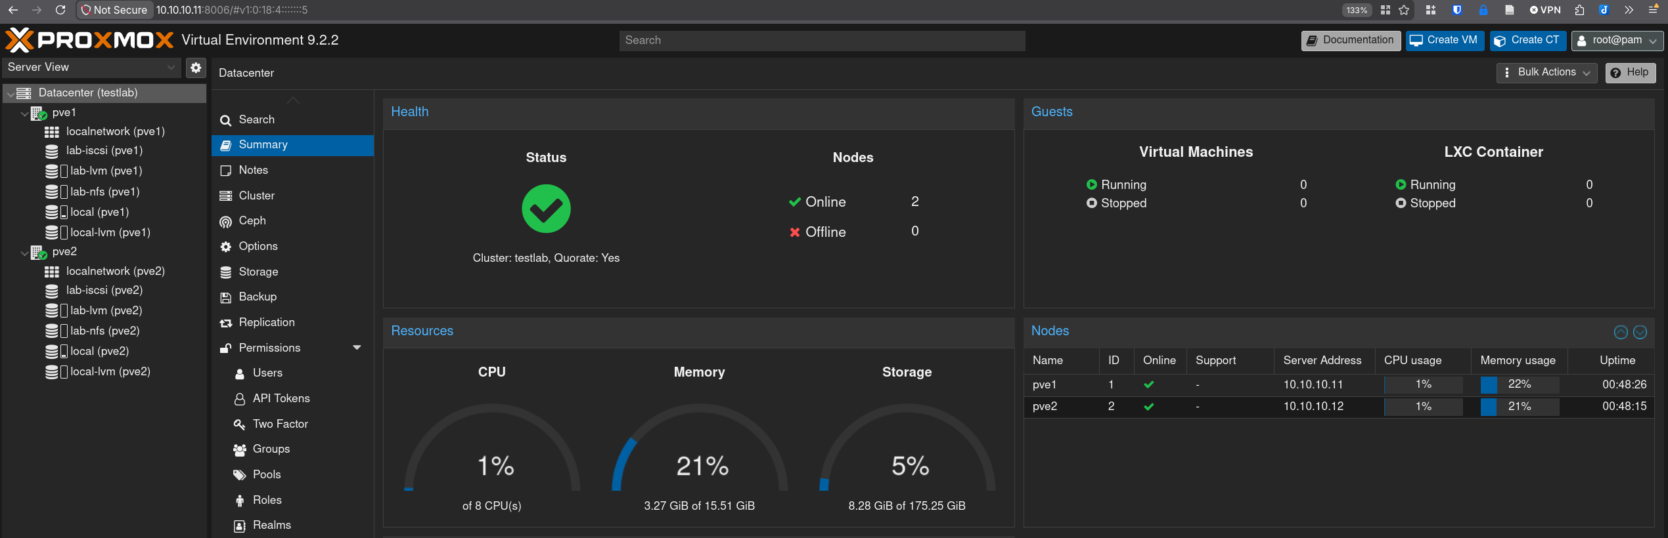1668x538 pixels.
Task: Click the Realms address book icon
Action: coord(240,526)
